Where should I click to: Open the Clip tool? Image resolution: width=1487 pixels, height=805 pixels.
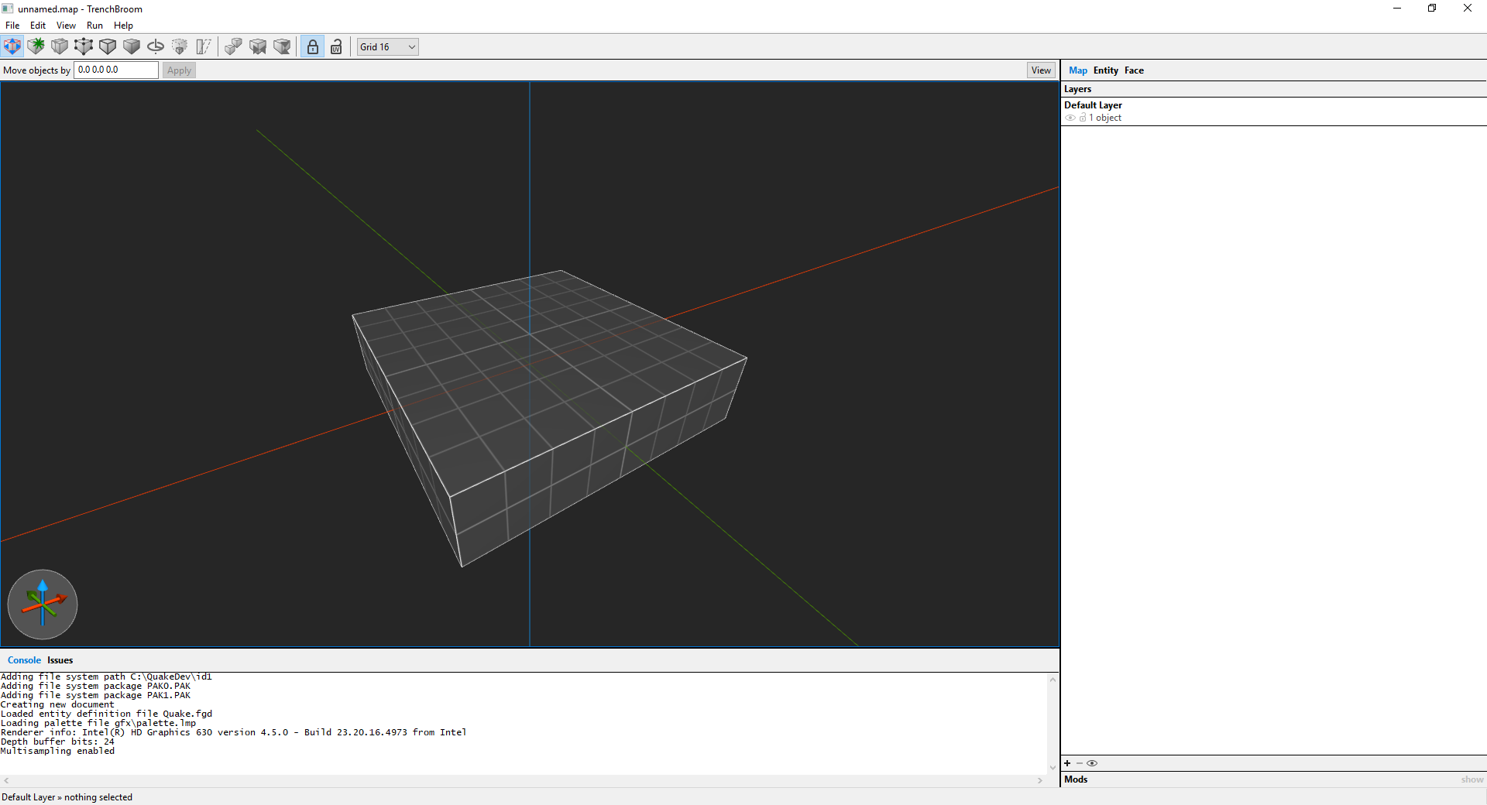60,46
